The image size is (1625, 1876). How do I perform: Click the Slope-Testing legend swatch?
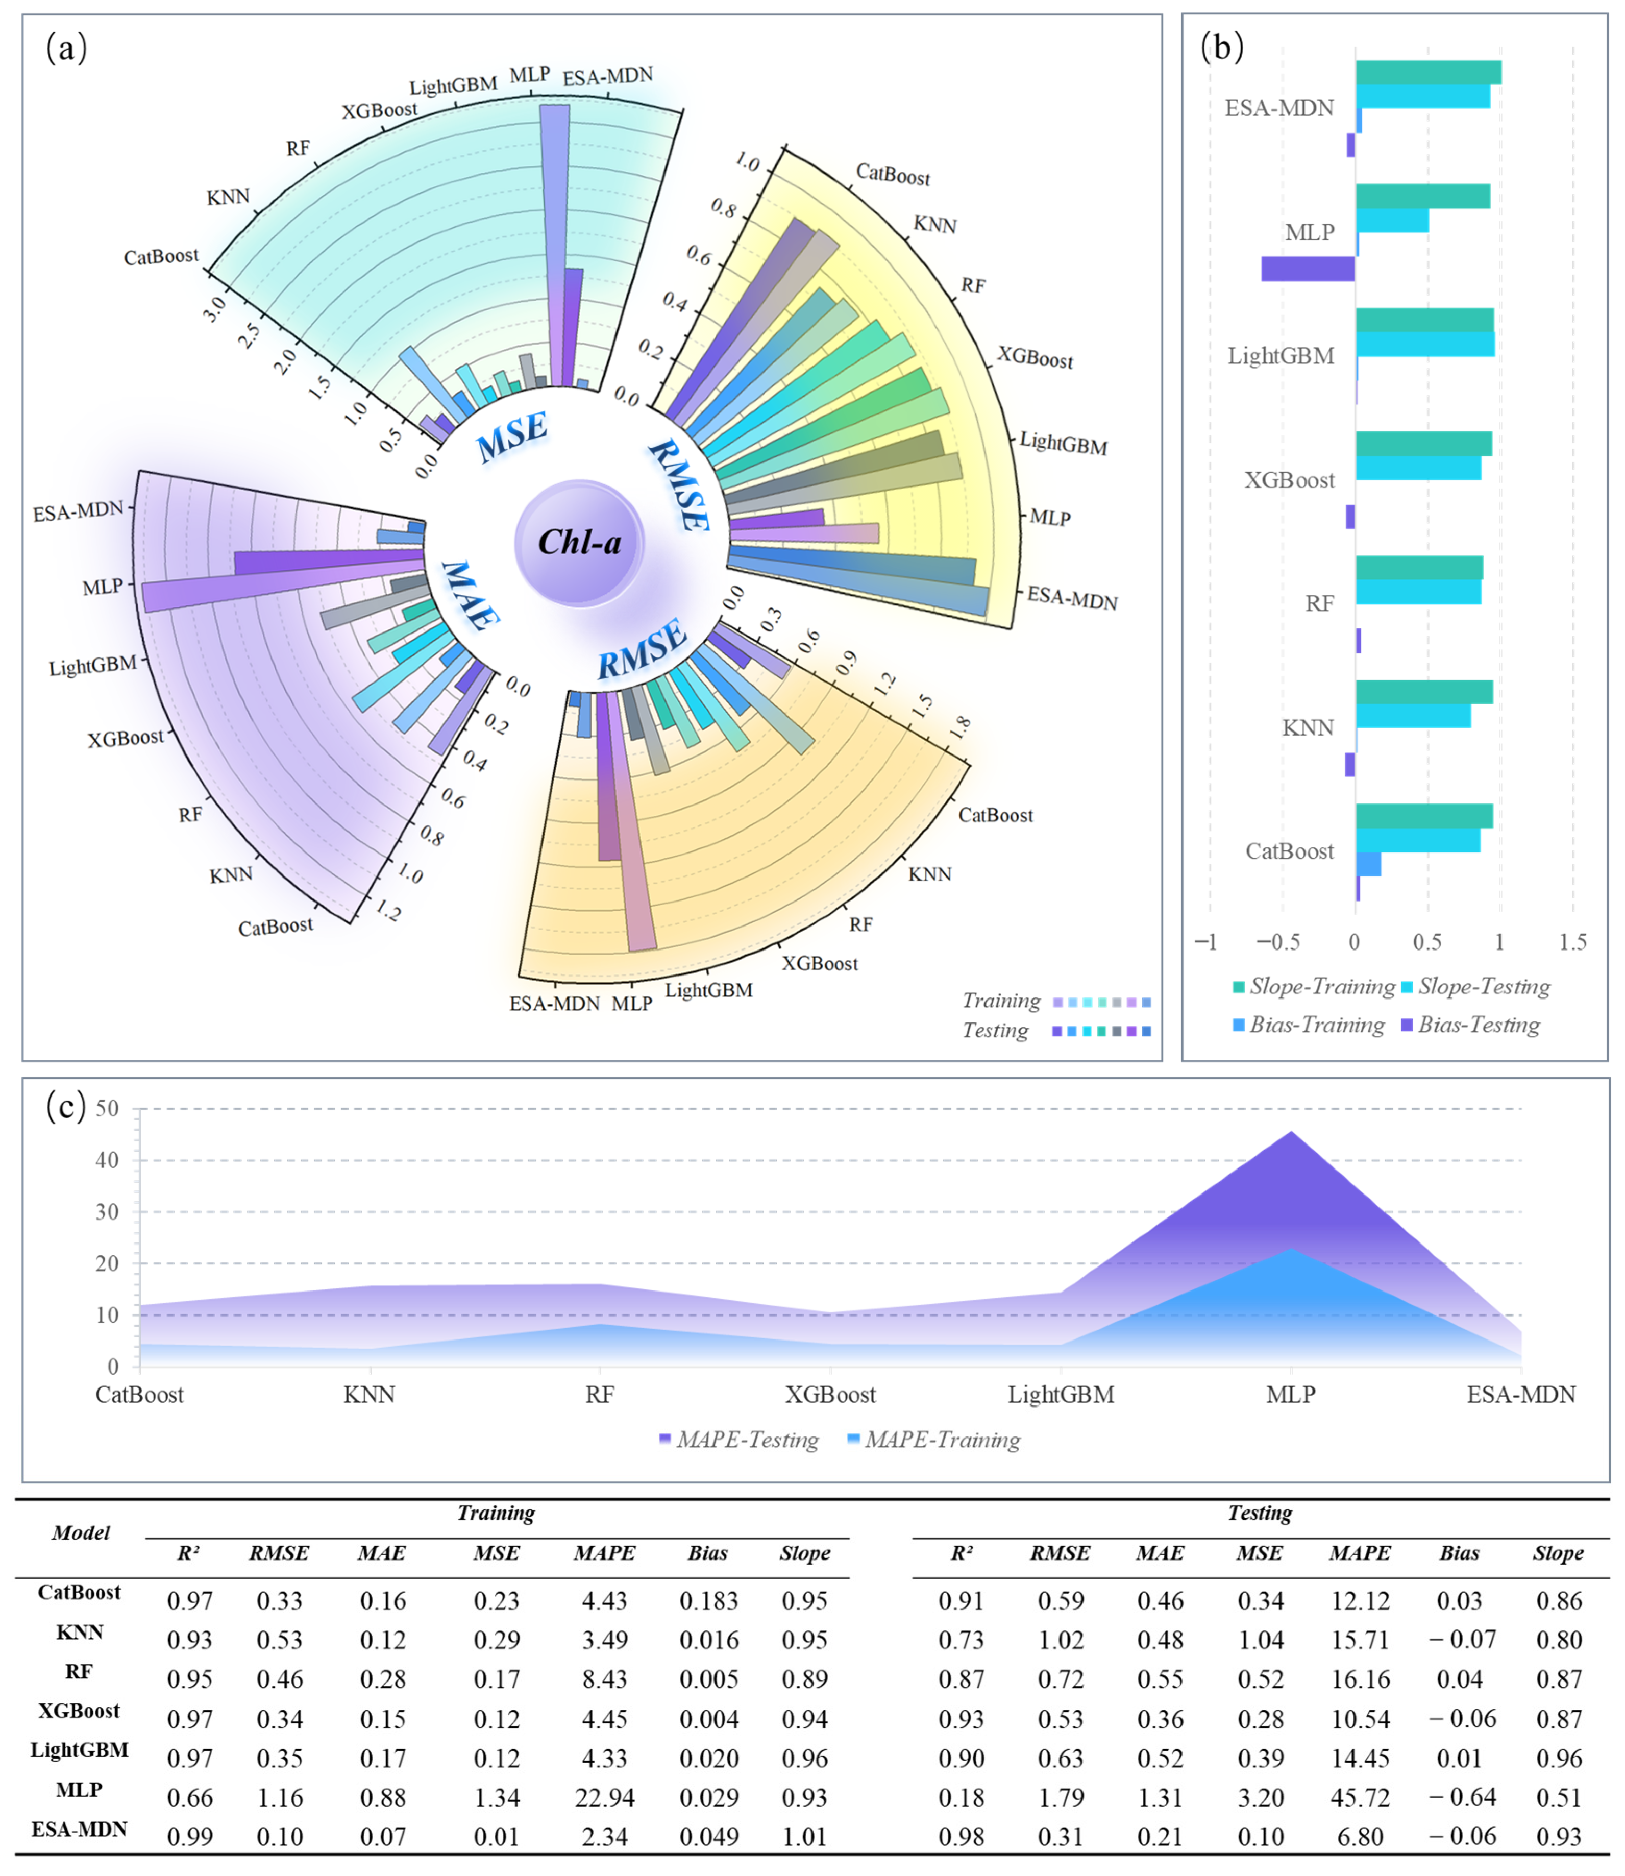click(x=1407, y=987)
